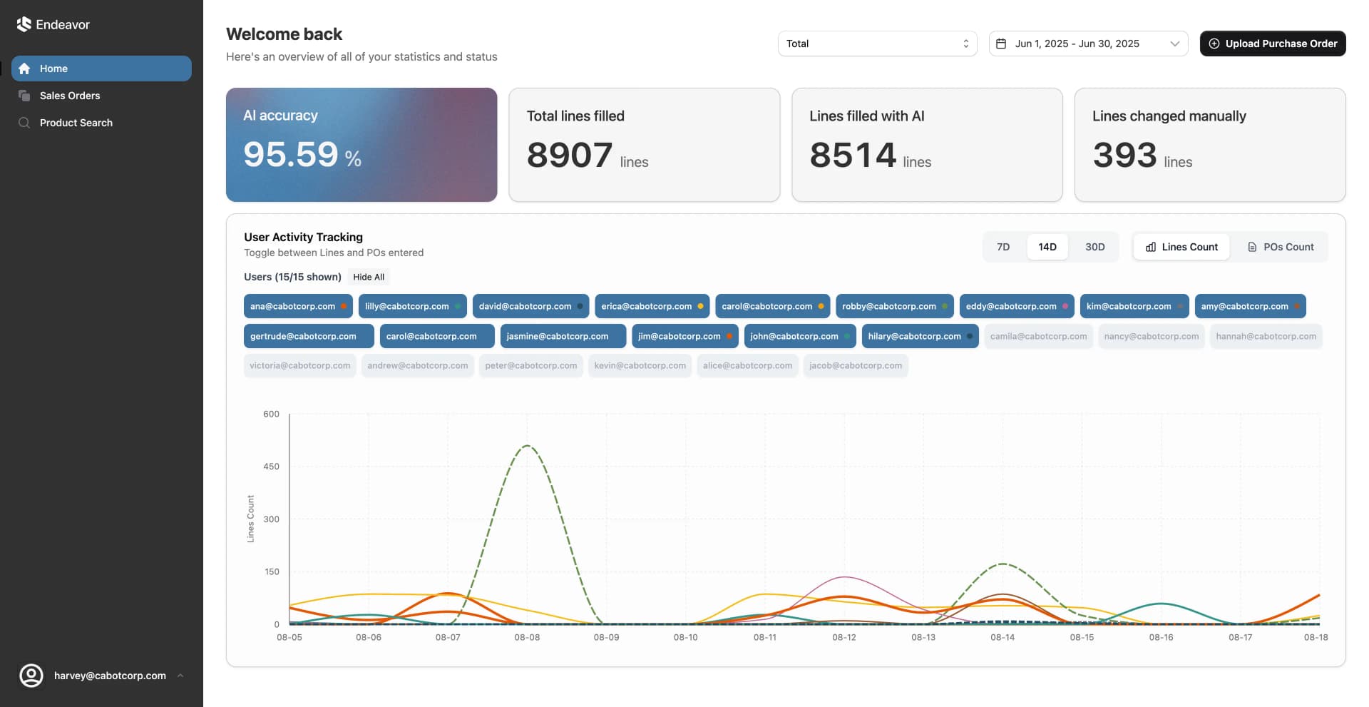Click the calendar icon in the date range selector
Image resolution: width=1369 pixels, height=707 pixels.
pyautogui.click(x=1003, y=44)
